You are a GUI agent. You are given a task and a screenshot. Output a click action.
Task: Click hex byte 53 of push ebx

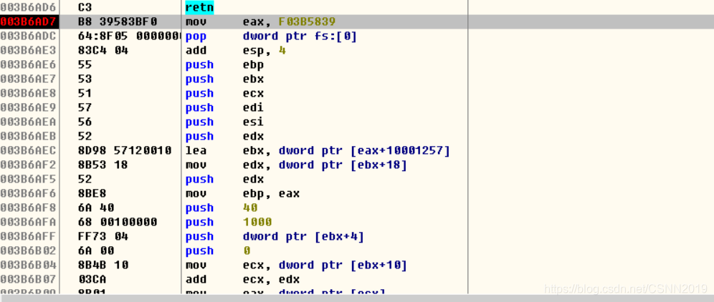click(x=85, y=79)
